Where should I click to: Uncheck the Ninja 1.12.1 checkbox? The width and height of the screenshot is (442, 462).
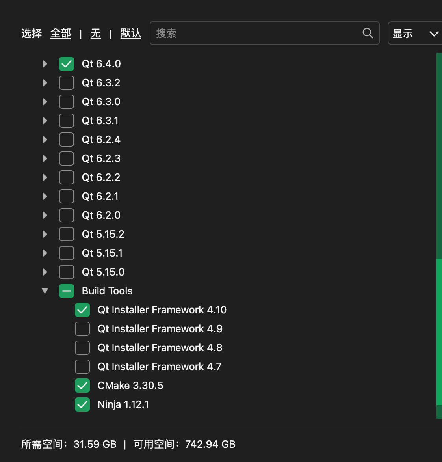point(82,404)
